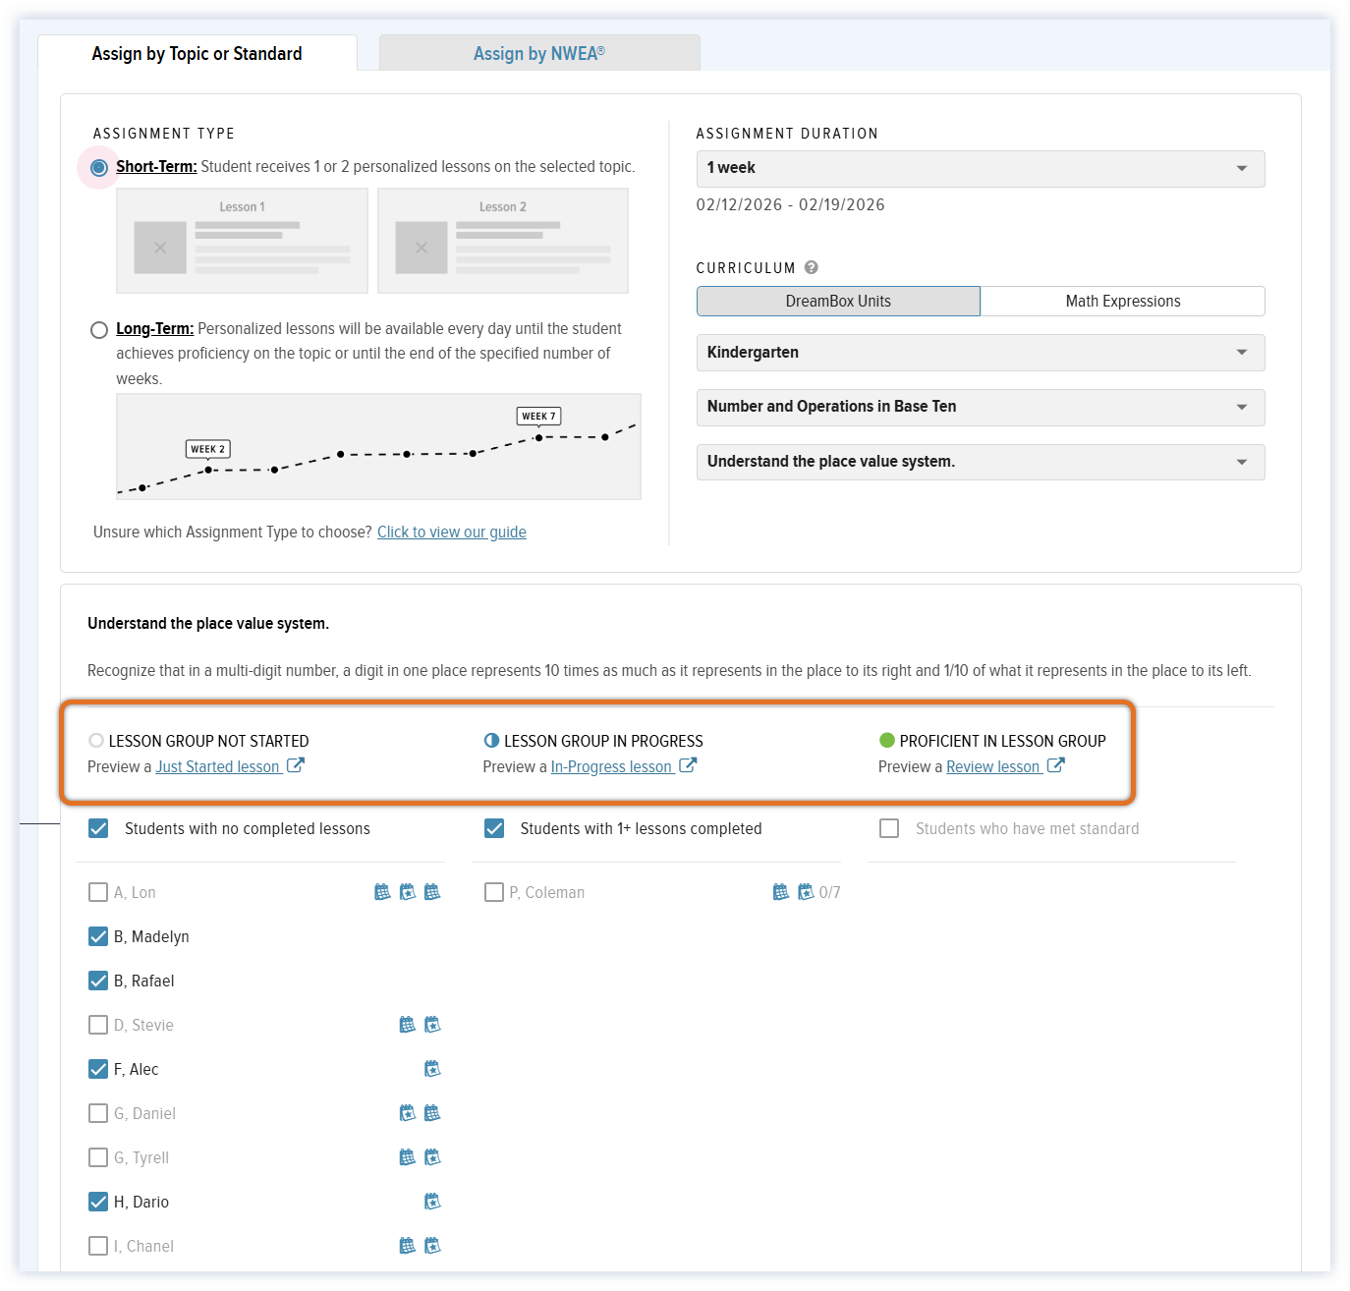This screenshot has height=1291, width=1350.
Task: Click the green Proficient status dot
Action: [x=887, y=741]
